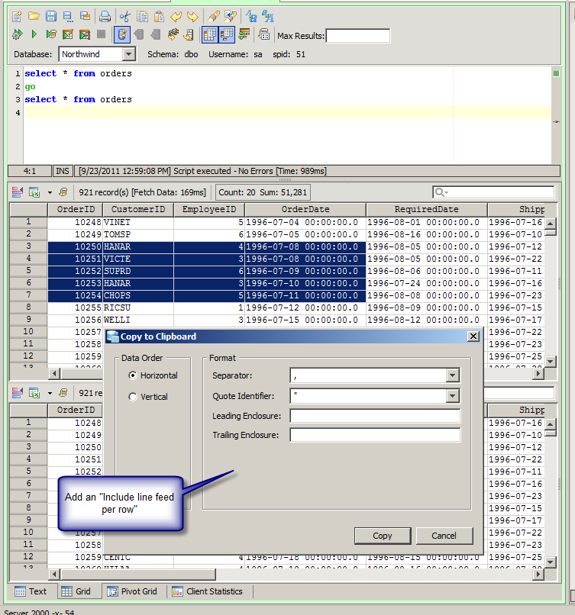Toggle the database auto-commit cylinder icon
Screen dimensions: 575x615
(x=122, y=34)
